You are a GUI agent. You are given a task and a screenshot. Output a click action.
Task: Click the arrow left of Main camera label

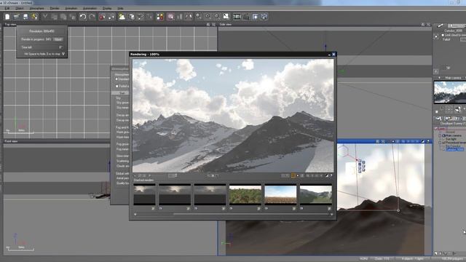(x=440, y=78)
